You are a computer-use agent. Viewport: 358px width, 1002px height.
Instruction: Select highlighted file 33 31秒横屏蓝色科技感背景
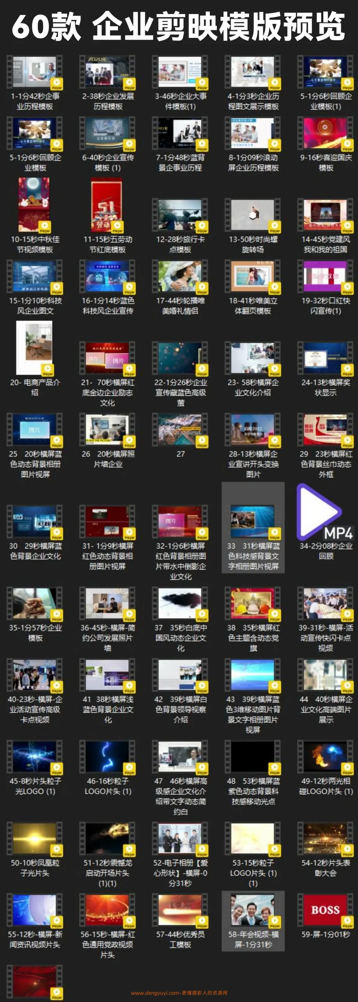(253, 527)
